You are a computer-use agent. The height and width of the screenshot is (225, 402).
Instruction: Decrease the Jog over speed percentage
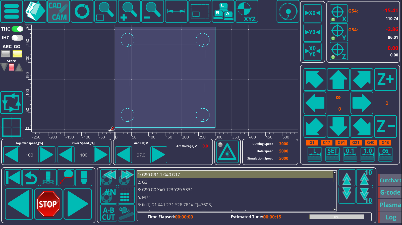click(x=12, y=155)
